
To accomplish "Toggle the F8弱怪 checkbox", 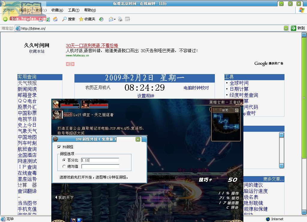I will click(x=59, y=147).
